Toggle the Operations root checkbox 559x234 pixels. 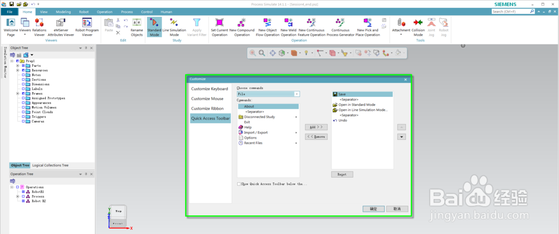click(x=17, y=187)
